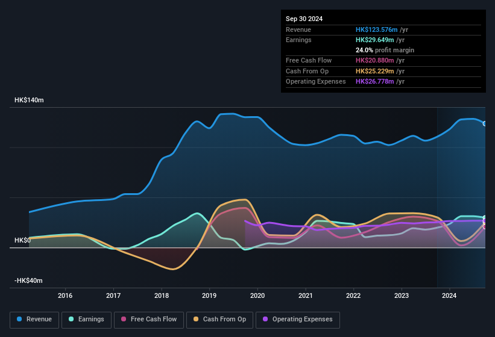Click the HK$0 y-axis label
495x337 pixels.
pyautogui.click(x=22, y=240)
